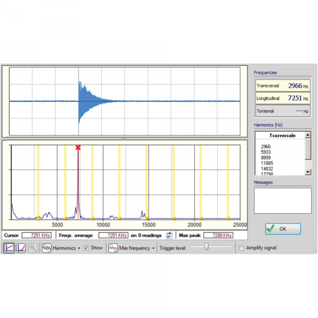The height and width of the screenshot is (318, 318).
Task: Click the Cursor frequency value field
Action: 37,235
